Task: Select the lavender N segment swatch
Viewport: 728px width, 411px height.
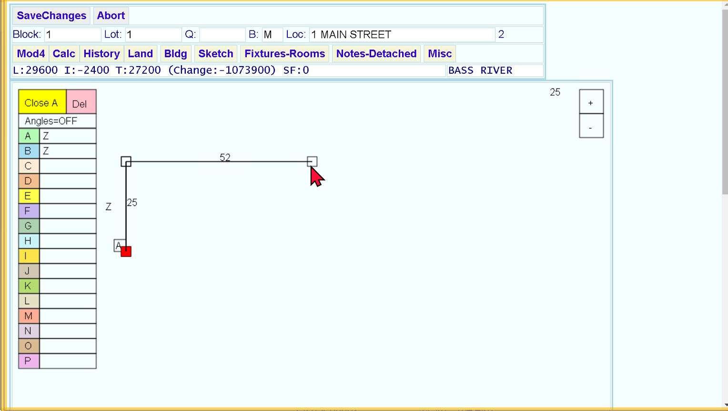Action: pyautogui.click(x=29, y=331)
